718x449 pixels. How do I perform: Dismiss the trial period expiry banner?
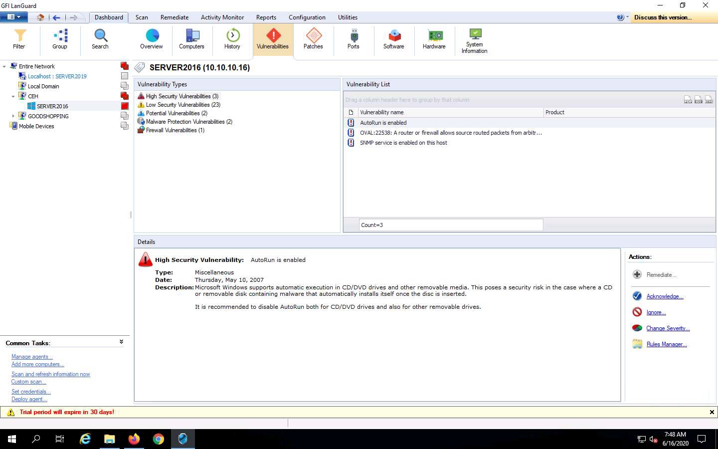coord(712,412)
